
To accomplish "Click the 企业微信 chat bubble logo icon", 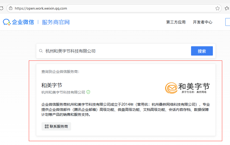I will click(7, 22).
